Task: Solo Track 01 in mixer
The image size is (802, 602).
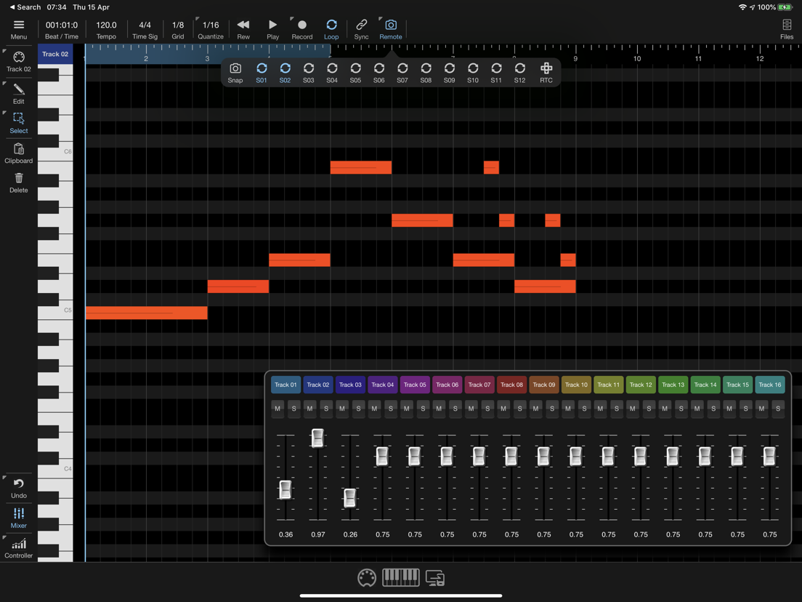Action: 293,409
